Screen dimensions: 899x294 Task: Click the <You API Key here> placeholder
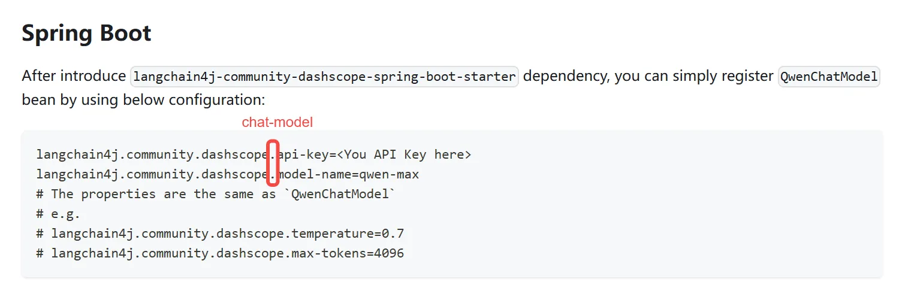404,154
